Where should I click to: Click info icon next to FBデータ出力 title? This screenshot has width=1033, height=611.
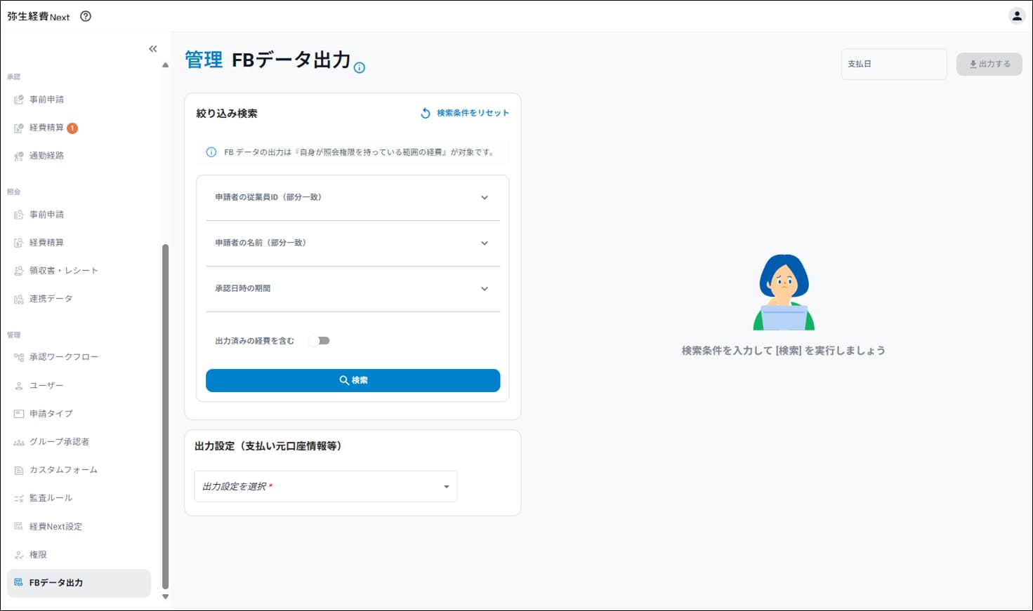click(x=360, y=68)
